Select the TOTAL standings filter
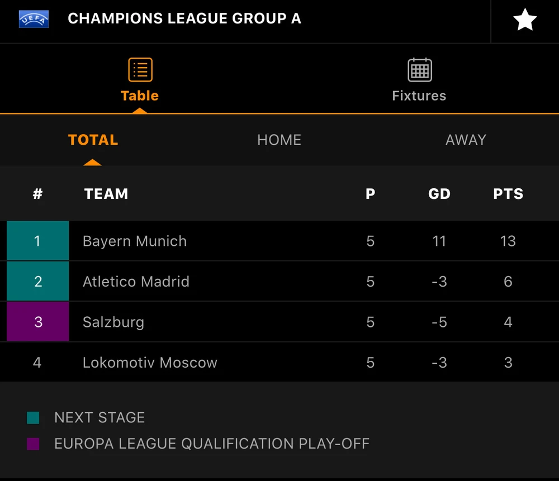 (93, 140)
